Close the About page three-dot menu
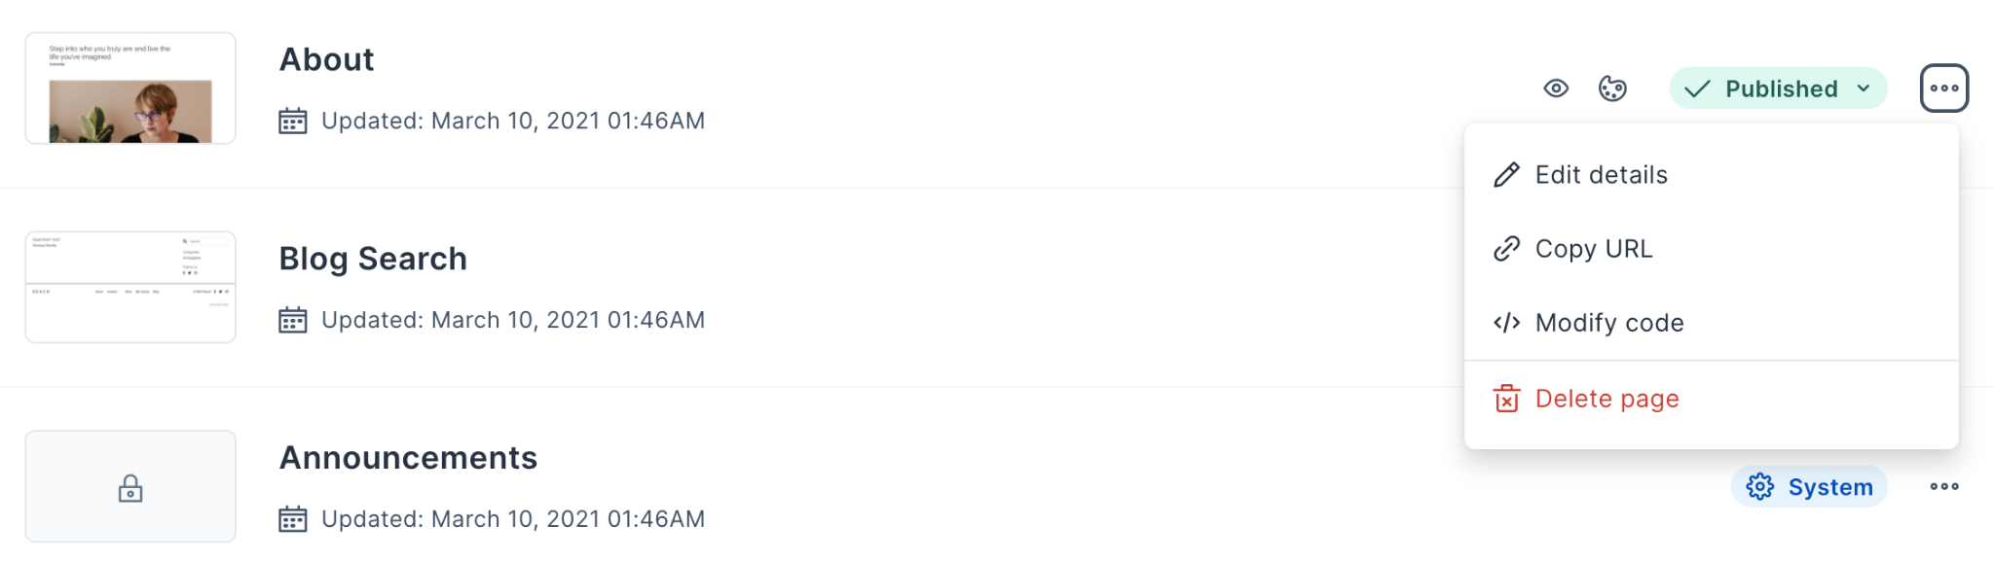 click(1944, 88)
